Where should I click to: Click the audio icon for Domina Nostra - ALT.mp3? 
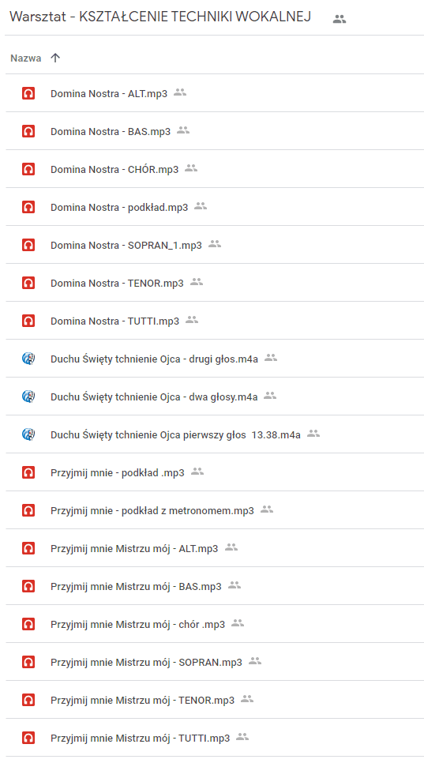[x=28, y=93]
